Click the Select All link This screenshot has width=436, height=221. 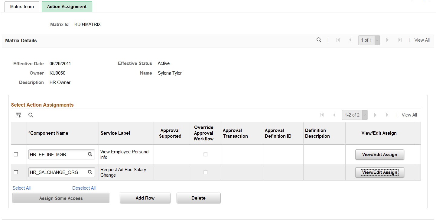click(21, 188)
